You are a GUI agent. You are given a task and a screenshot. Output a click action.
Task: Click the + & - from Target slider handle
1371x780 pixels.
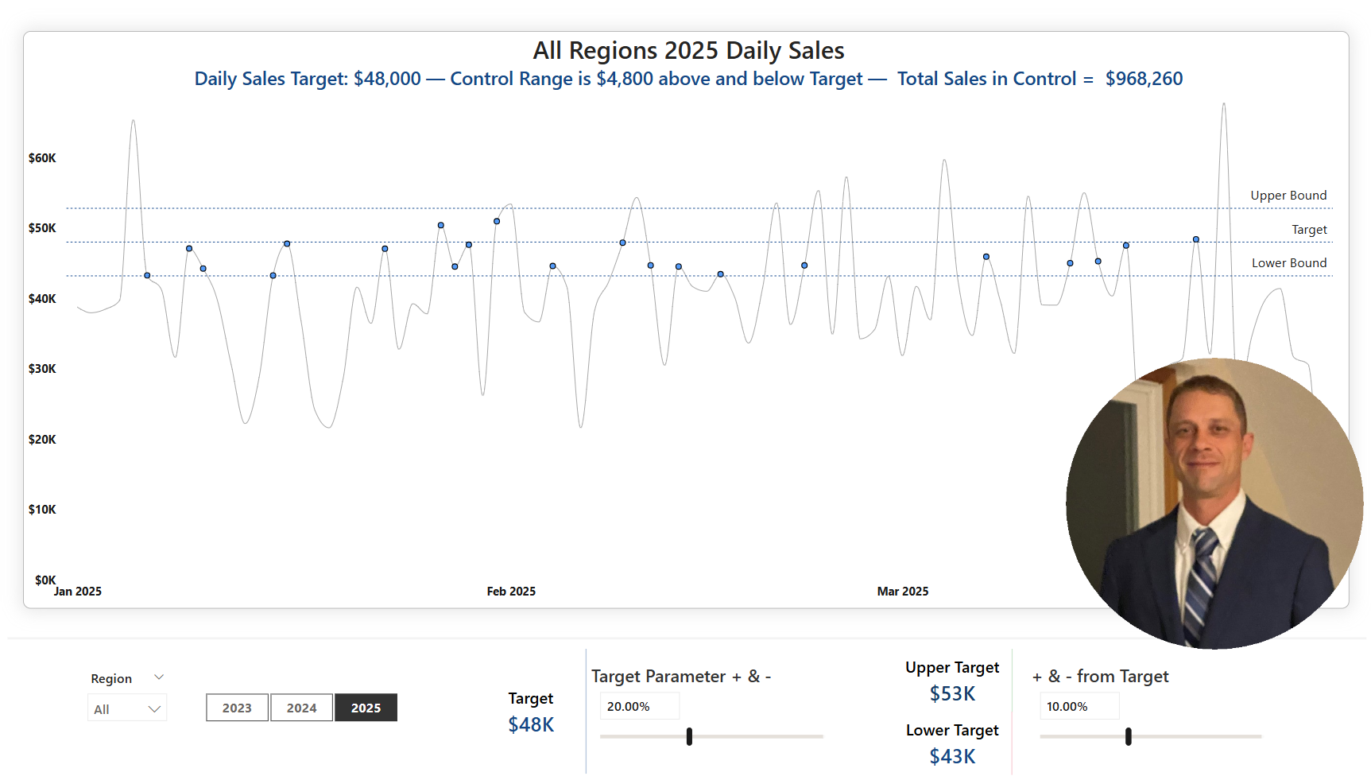pyautogui.click(x=1128, y=737)
